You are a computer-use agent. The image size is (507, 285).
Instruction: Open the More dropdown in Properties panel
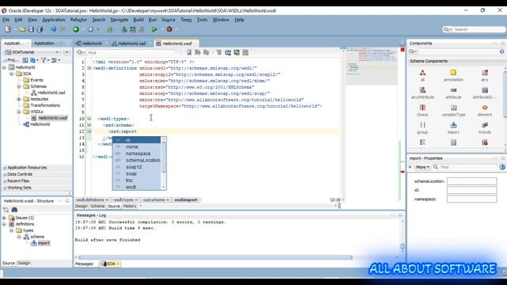tap(422, 167)
